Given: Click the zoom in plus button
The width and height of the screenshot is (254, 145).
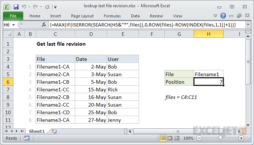Looking at the screenshot, I should [x=241, y=138].
